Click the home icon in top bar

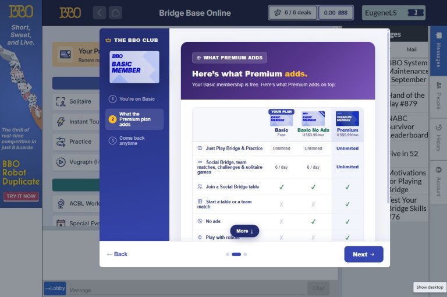pyautogui.click(x=115, y=13)
